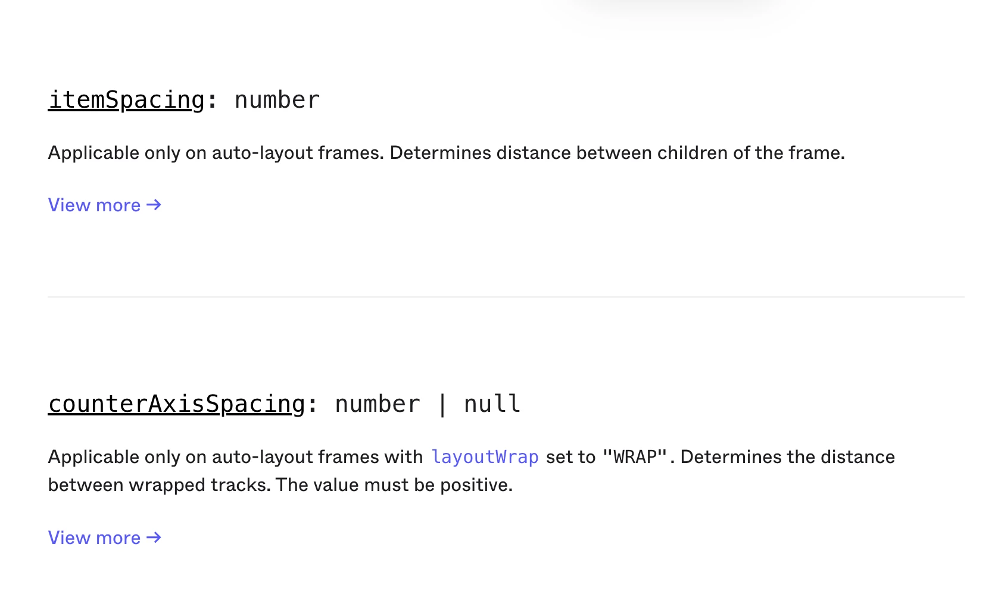998x613 pixels.
Task: Open the counterAxisSpacing property heading link
Action: click(176, 404)
